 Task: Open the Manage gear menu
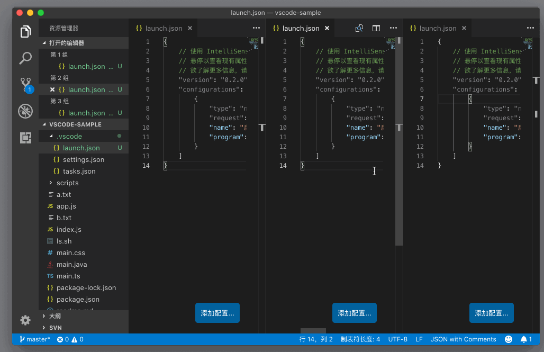25,320
